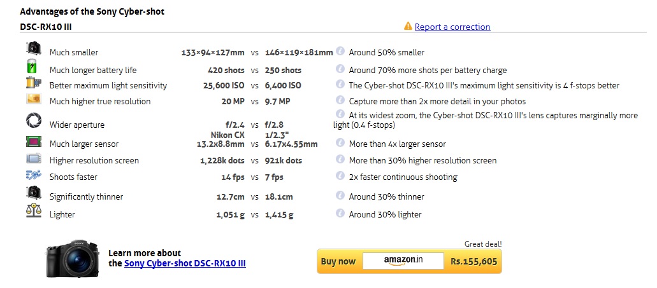Click the Rs.155,605 price text
The image size is (657, 288).
tap(474, 262)
